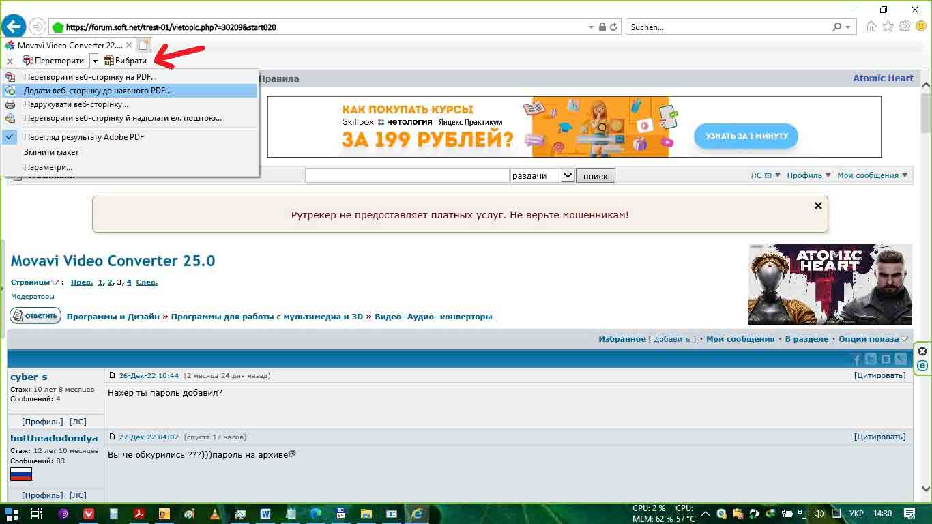Viewport: 932px width, 524px height.
Task: Click В разделе link
Action: [x=806, y=339]
